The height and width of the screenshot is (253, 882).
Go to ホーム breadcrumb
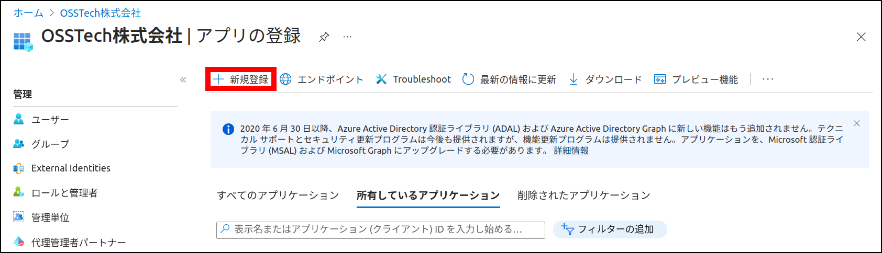pos(28,13)
